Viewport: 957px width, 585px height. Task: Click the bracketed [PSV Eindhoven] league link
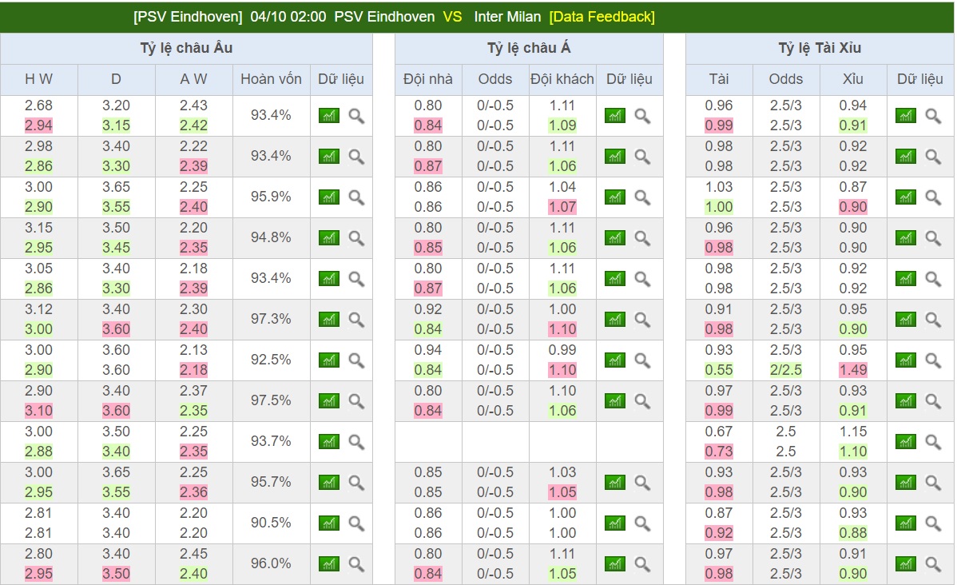pyautogui.click(x=188, y=17)
